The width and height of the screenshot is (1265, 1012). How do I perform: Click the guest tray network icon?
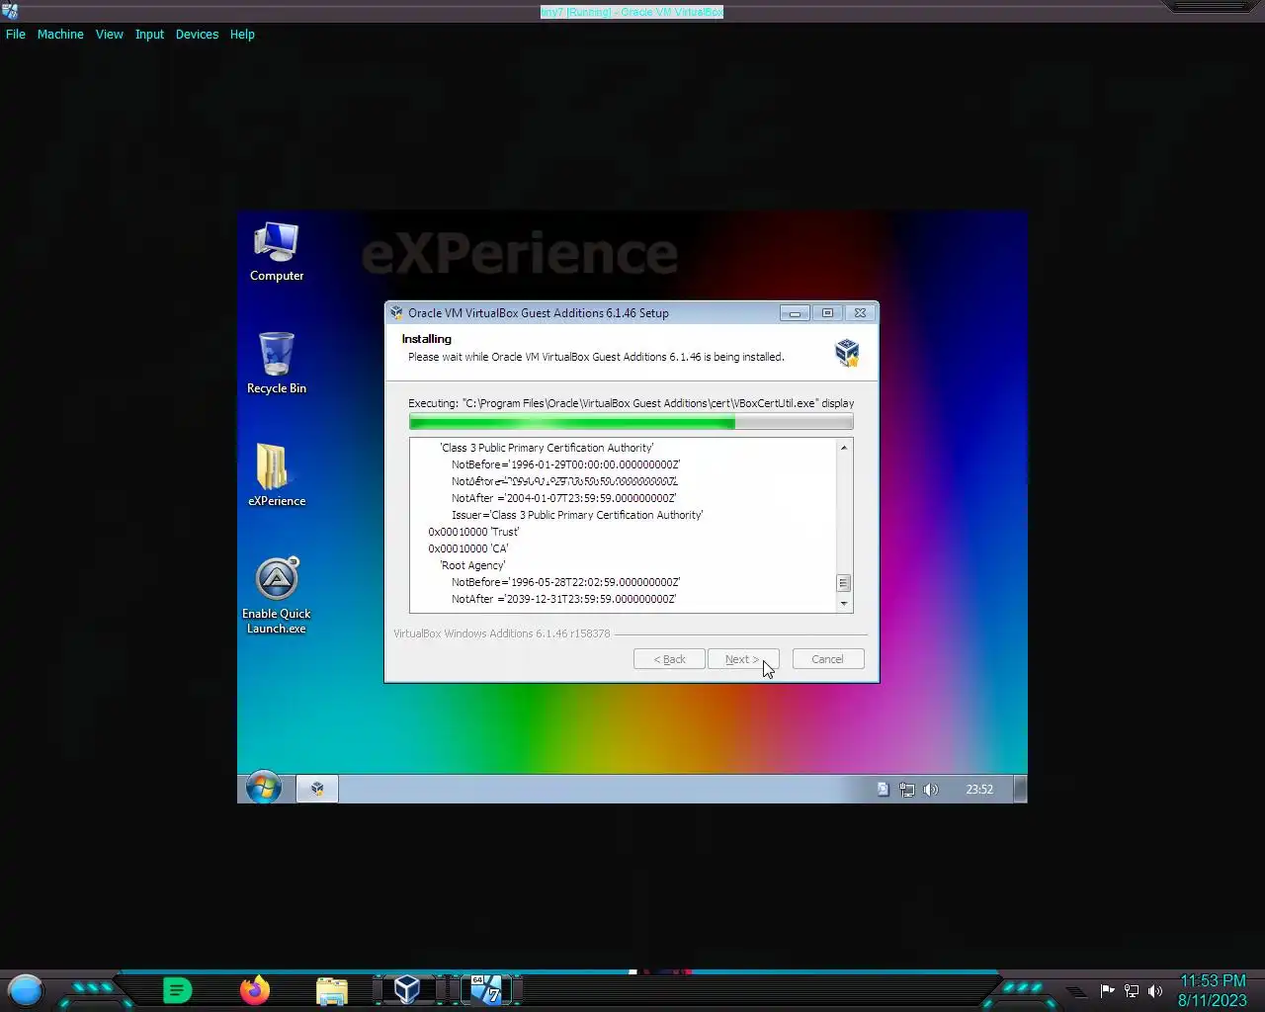[x=906, y=789]
